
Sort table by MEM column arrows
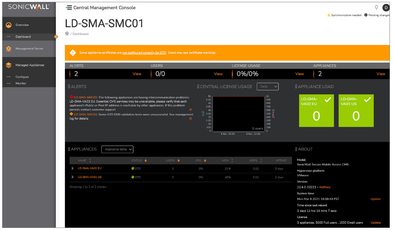click(x=232, y=160)
